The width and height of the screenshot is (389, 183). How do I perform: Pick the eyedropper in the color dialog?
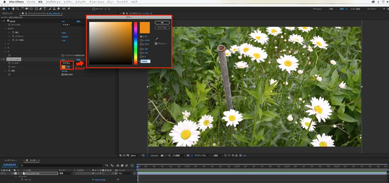156,38
